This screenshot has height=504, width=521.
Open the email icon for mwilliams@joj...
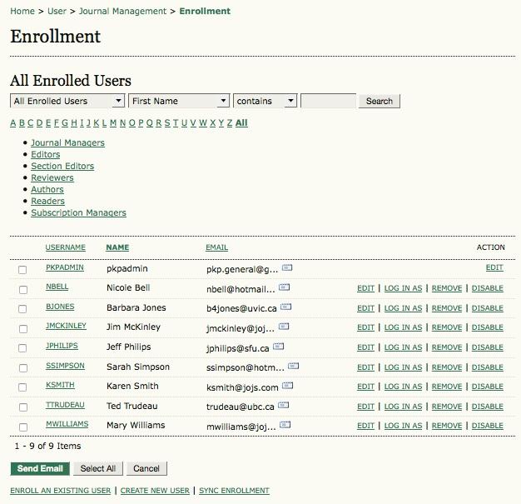coord(285,424)
